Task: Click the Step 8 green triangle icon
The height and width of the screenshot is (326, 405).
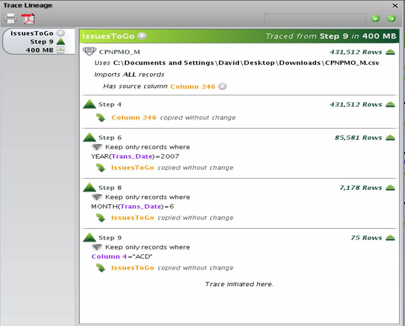Action: point(90,187)
